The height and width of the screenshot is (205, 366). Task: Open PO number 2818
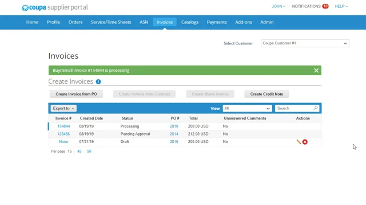[174, 126]
